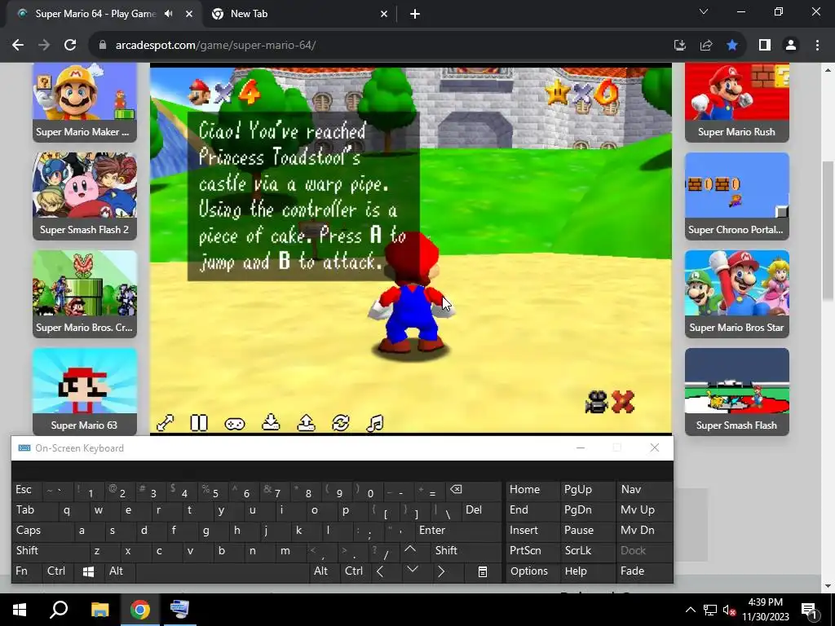Open File Explorer from taskbar
Screen dimensions: 835x626
99,610
